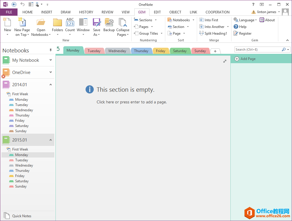This screenshot has width=292, height=221.
Task: Toggle full page view expand arrow
Action: click(x=225, y=61)
